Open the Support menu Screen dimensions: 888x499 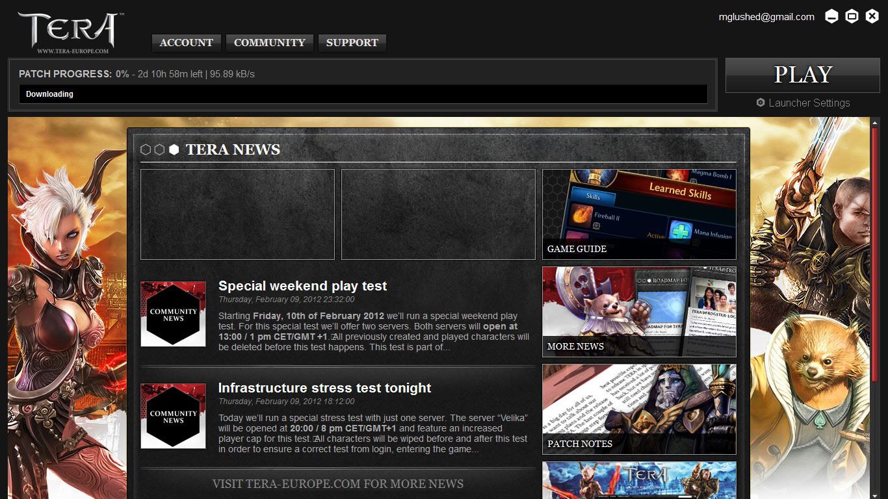pyautogui.click(x=352, y=43)
